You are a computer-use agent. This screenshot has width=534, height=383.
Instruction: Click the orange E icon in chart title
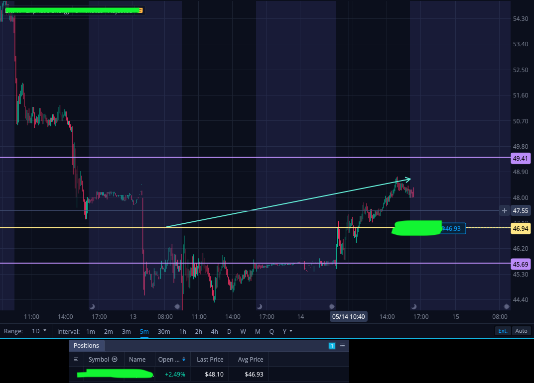coord(140,10)
